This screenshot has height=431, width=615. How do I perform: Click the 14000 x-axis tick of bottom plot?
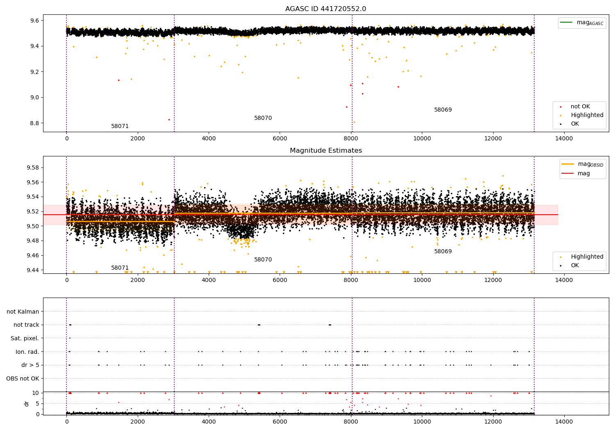[x=564, y=422]
